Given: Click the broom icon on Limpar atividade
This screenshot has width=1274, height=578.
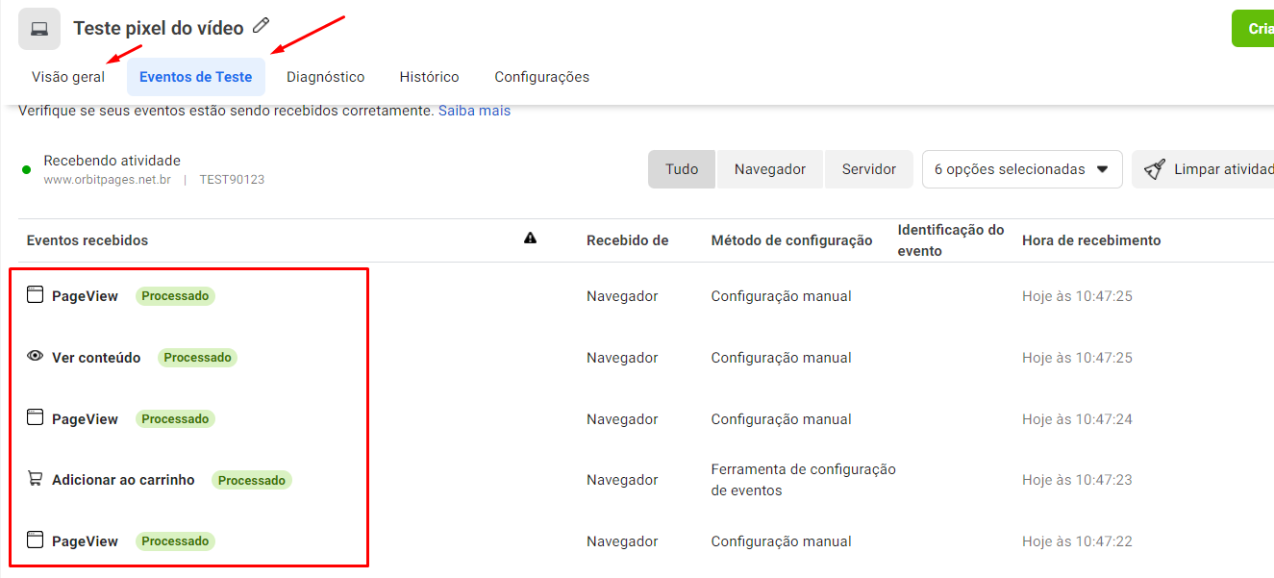Looking at the screenshot, I should [x=1154, y=170].
